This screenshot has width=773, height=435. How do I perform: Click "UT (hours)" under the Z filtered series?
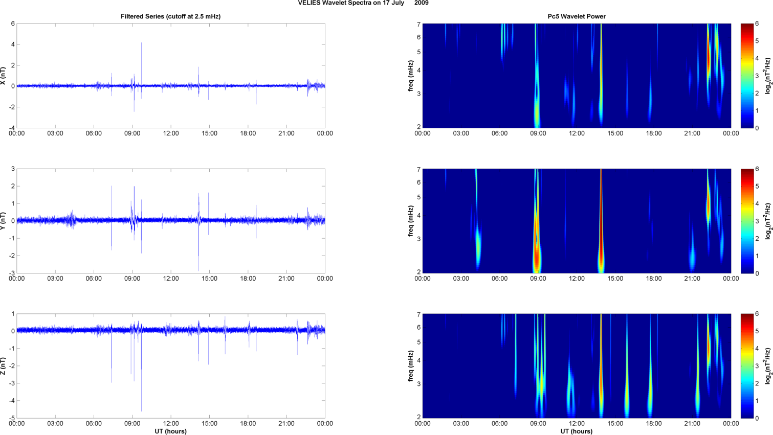[x=170, y=431]
